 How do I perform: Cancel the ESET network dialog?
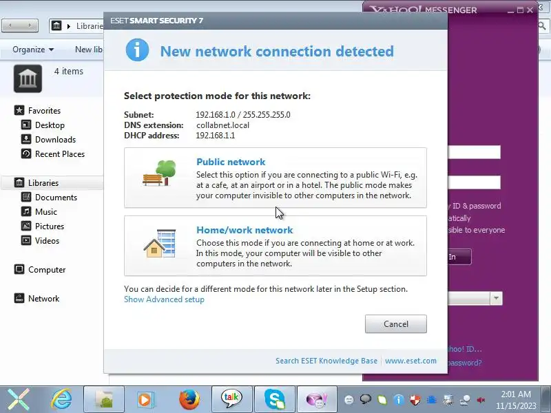395,324
